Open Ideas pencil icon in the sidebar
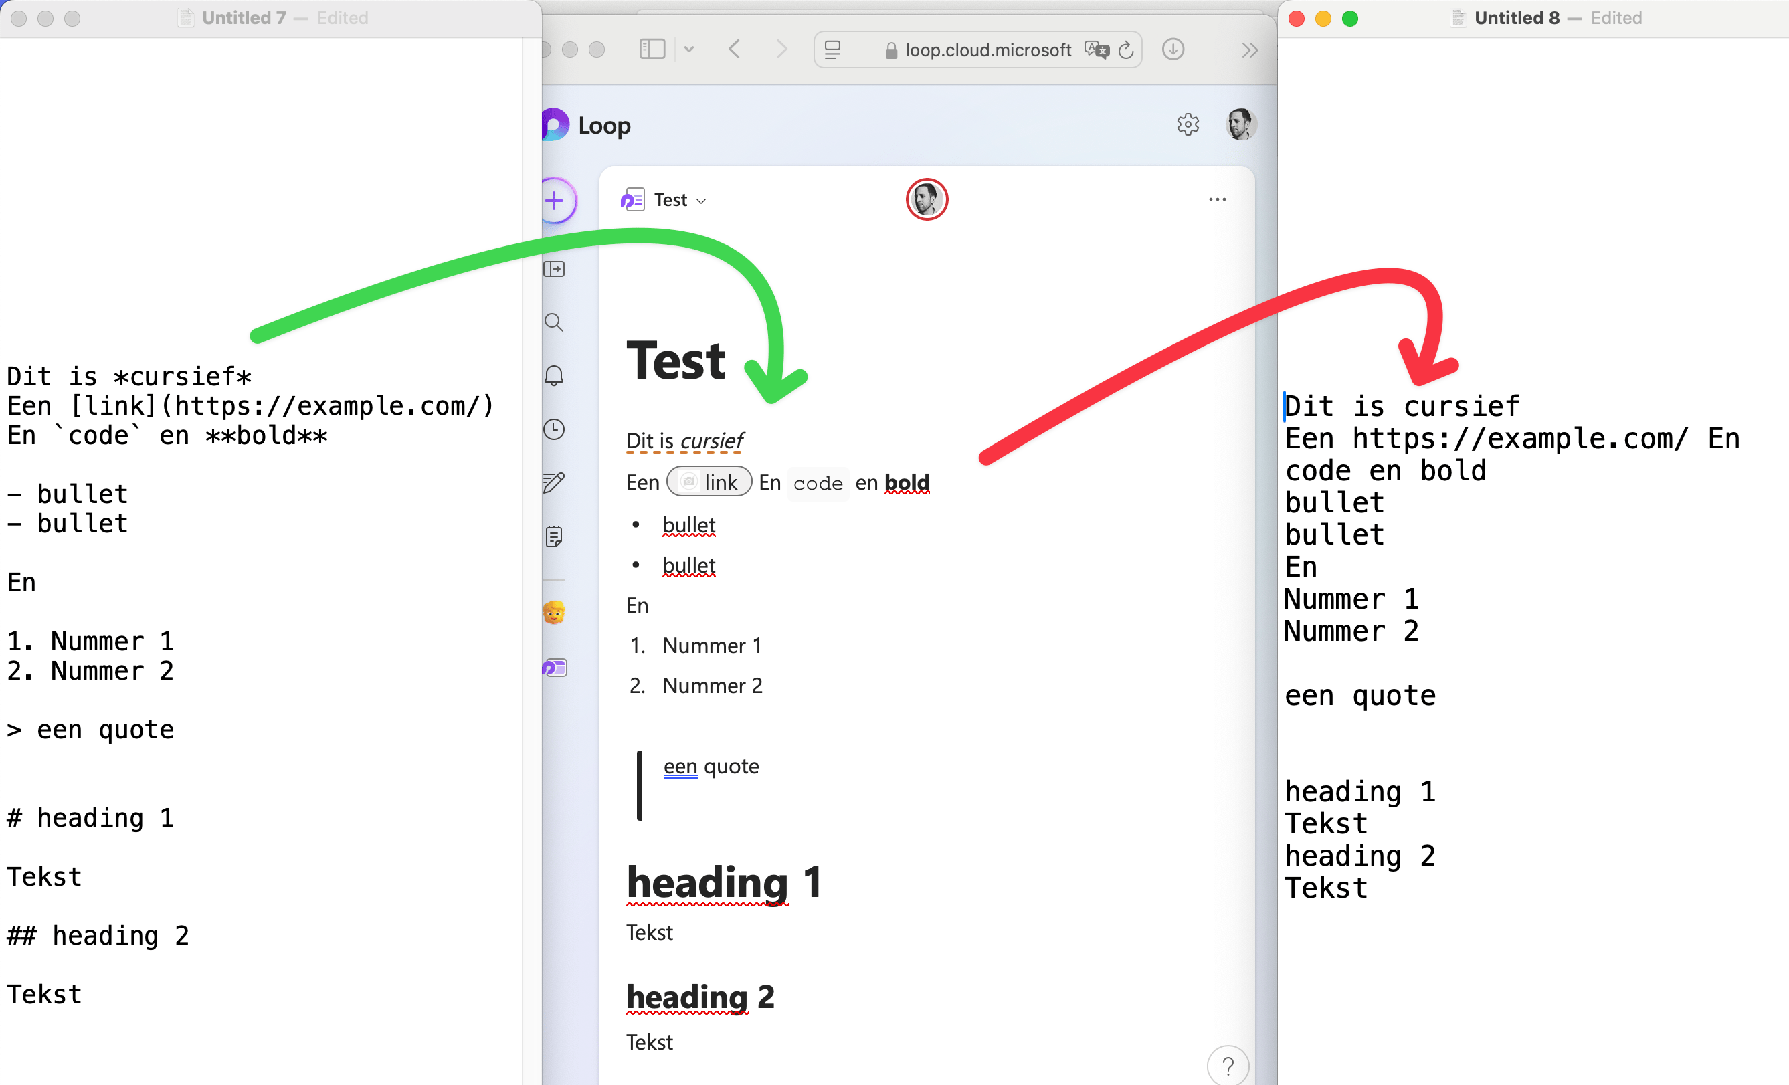Screen dimensions: 1789x1085 pyautogui.click(x=554, y=482)
